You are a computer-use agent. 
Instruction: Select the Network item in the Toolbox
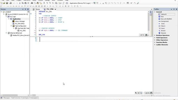click(x=167, y=14)
